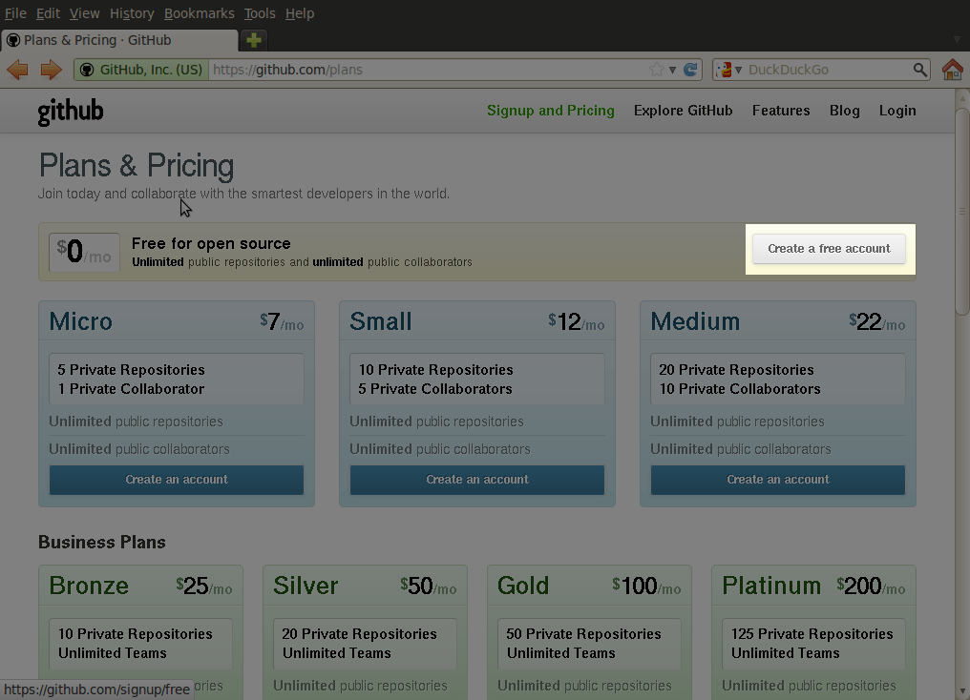Image resolution: width=970 pixels, height=700 pixels.
Task: Open the View menu
Action: tap(84, 13)
